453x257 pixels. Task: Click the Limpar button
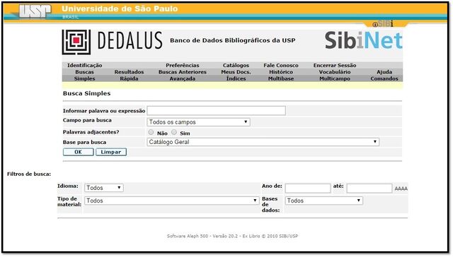pyautogui.click(x=111, y=152)
